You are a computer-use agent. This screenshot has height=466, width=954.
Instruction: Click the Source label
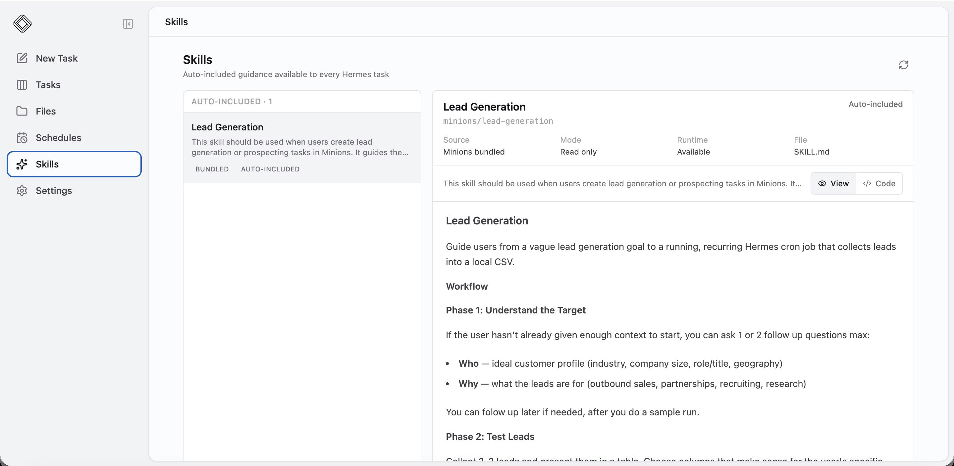456,140
